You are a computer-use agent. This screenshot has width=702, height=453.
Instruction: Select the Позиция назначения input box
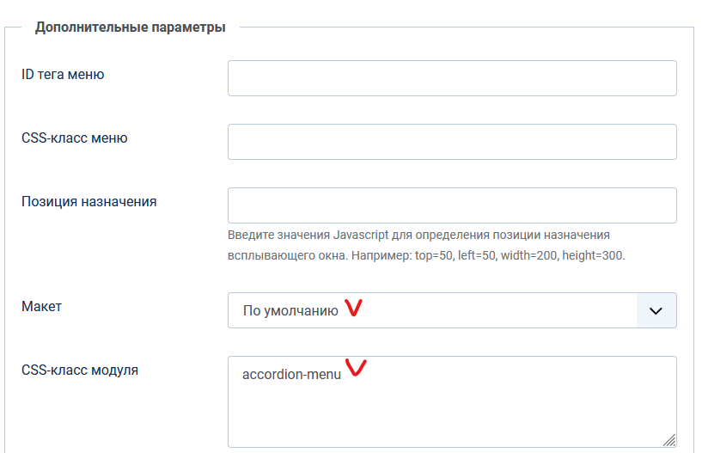[x=452, y=205]
